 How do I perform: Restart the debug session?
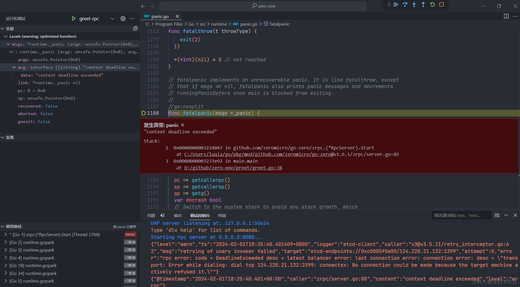click(432, 5)
